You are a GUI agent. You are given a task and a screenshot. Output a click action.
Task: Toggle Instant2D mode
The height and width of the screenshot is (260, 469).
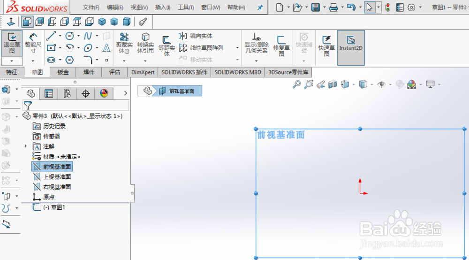(x=351, y=48)
